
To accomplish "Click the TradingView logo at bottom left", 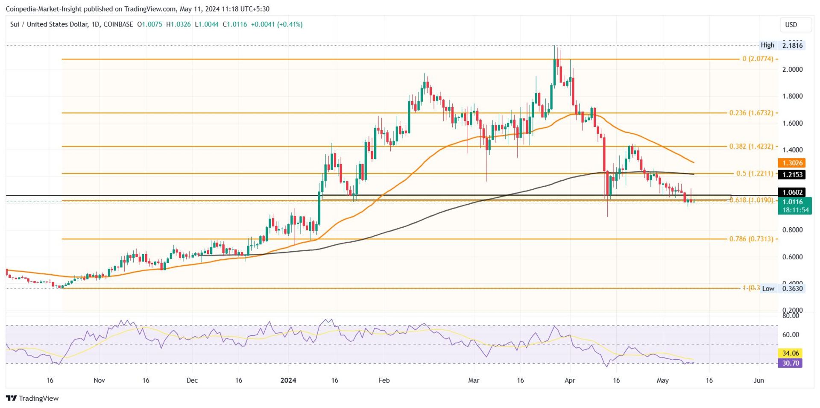I will (x=32, y=398).
